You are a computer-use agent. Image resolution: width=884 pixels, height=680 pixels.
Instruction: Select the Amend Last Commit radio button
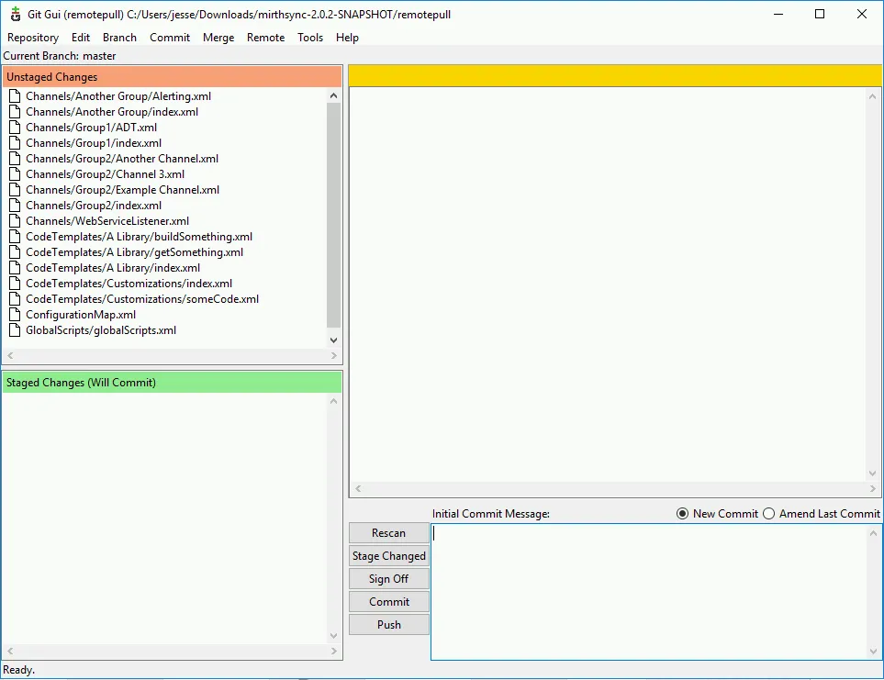(767, 513)
